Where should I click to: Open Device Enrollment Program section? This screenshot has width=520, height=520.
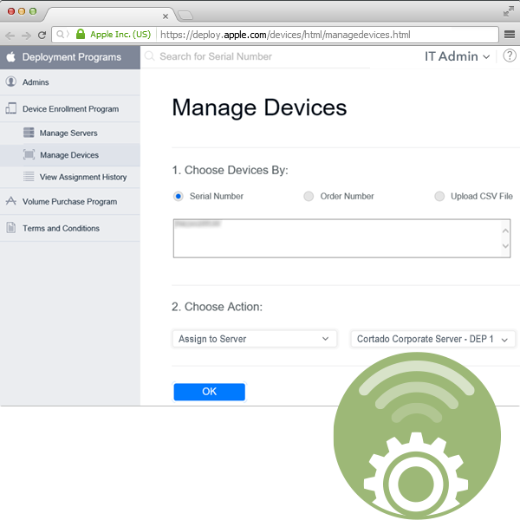point(70,109)
